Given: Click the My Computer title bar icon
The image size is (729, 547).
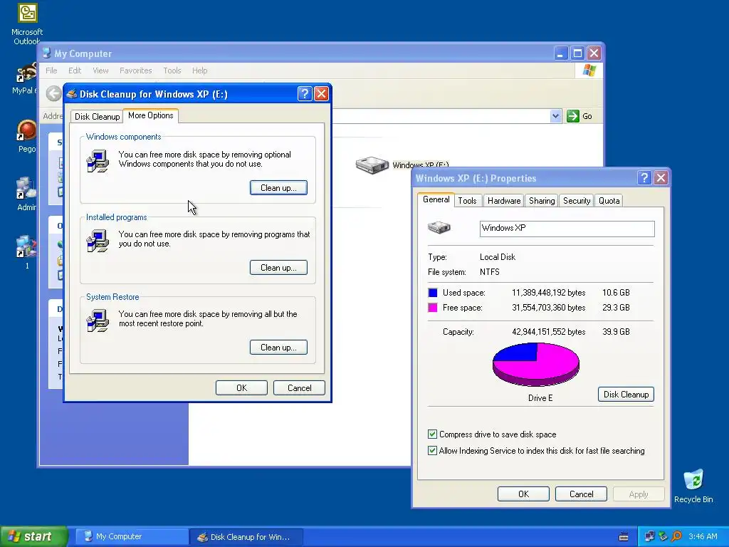Looking at the screenshot, I should pos(46,53).
